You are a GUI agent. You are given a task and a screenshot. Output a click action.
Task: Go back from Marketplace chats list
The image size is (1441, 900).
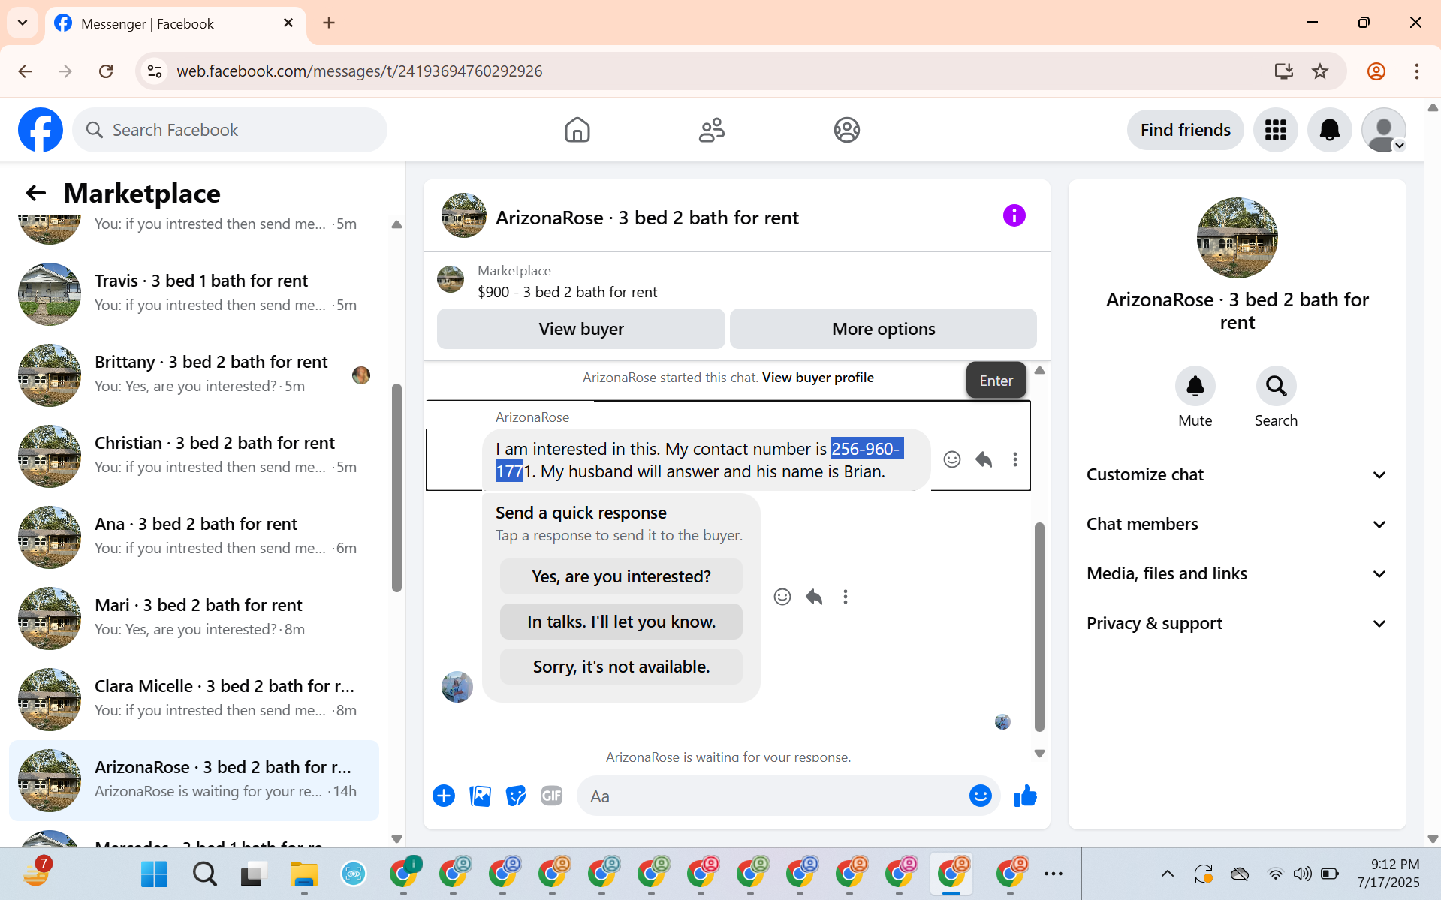pyautogui.click(x=35, y=194)
